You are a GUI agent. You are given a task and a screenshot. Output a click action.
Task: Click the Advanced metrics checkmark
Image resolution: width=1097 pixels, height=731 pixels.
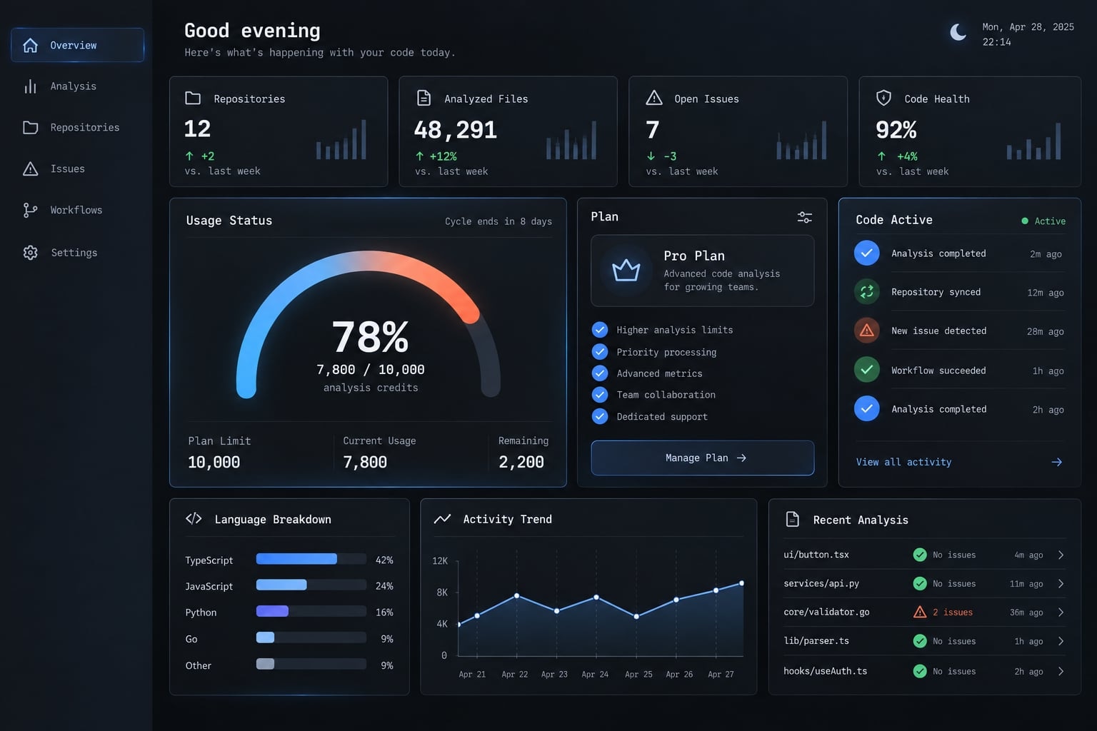[600, 373]
